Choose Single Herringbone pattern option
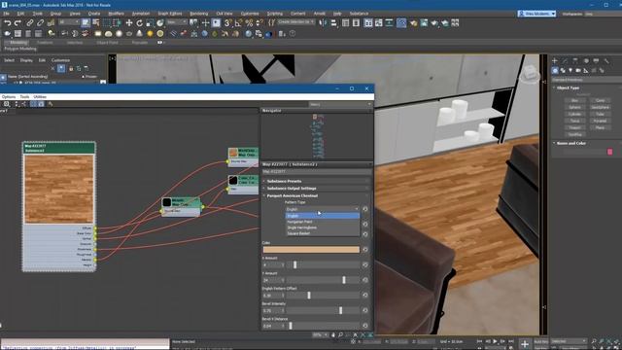 (x=322, y=227)
